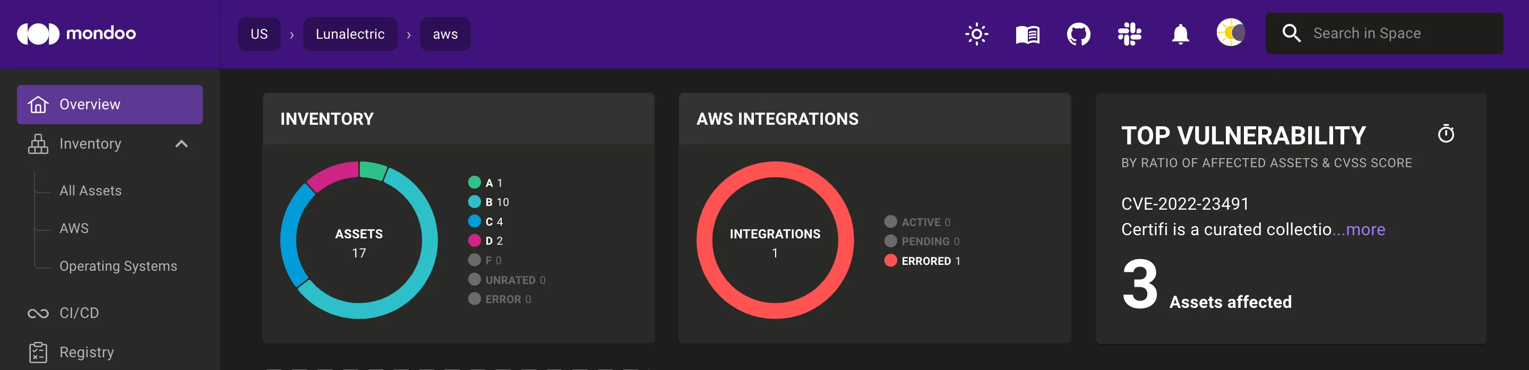Click the Inventory sidebar icon
Viewport: 1529px width, 370px height.
(38, 144)
